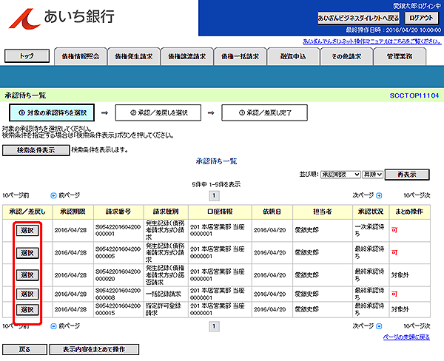Screen dimensions: 444x361
Task: Switch to the 債権発生請求 tab
Action: [x=134, y=57]
